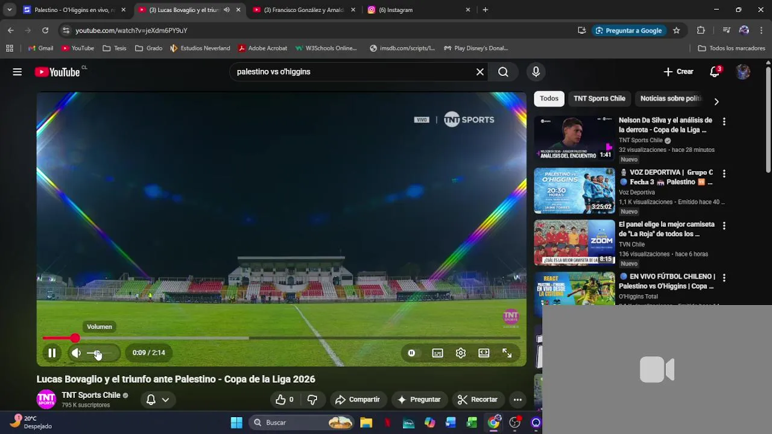Viewport: 772px width, 434px height.
Task: Open Microsoft Word from the taskbar
Action: coord(451,423)
